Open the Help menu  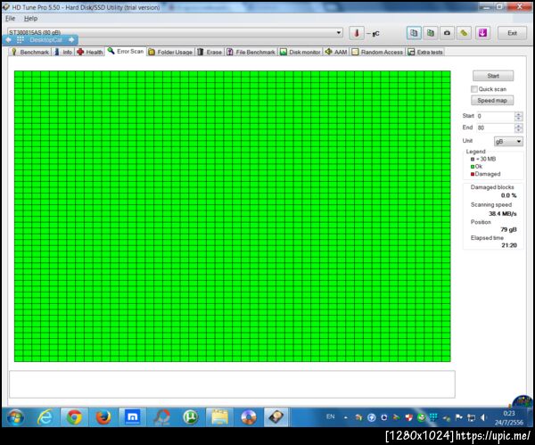pos(30,19)
